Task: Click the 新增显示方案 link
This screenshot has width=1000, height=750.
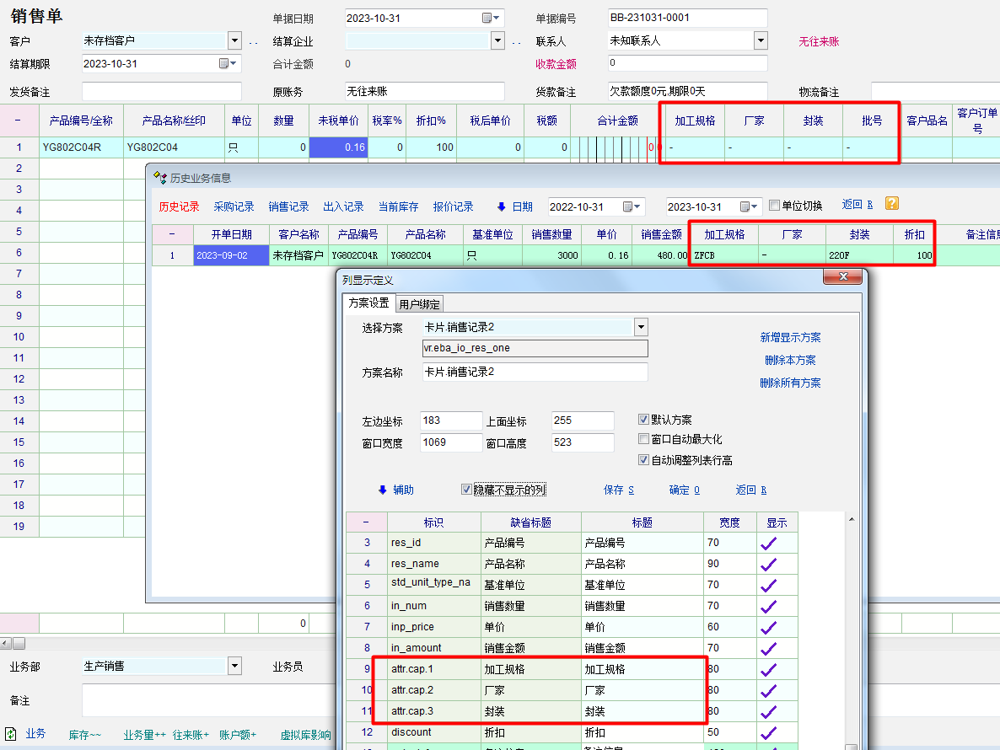Action: (790, 337)
